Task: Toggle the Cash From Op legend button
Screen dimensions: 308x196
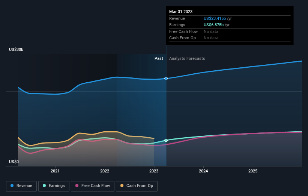Action: (137, 186)
